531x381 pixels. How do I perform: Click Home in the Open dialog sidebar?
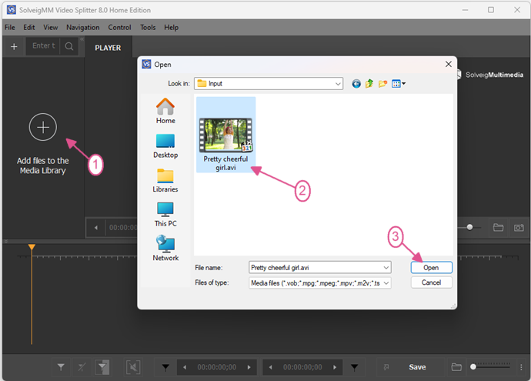[x=165, y=111]
